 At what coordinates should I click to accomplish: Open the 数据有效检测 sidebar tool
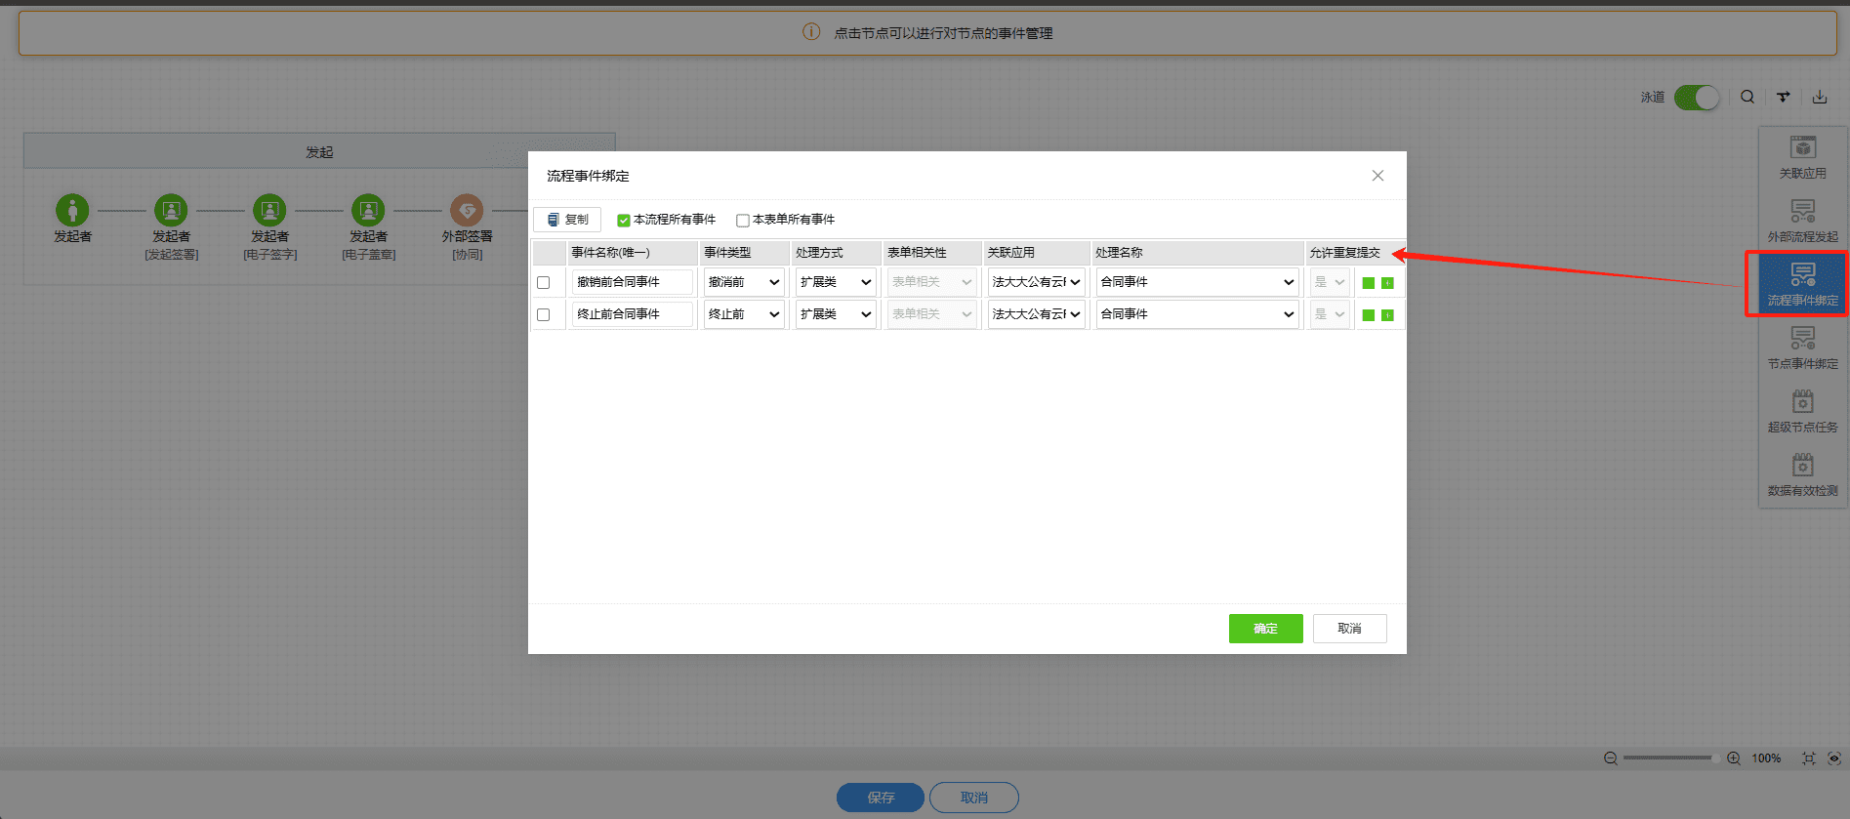pos(1802,475)
